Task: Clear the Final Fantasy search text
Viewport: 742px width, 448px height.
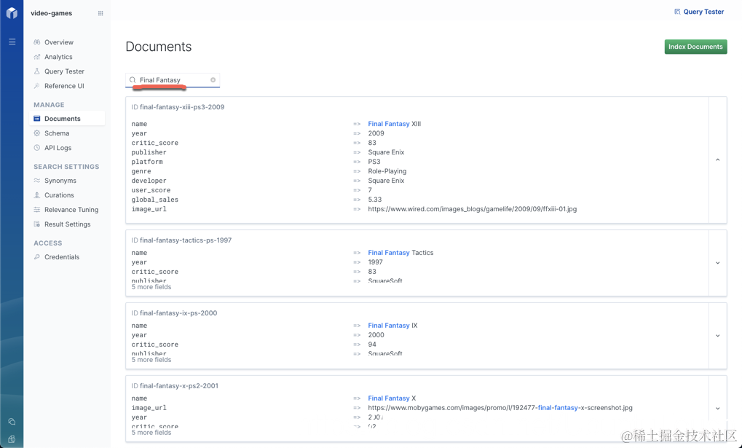Action: click(x=213, y=80)
